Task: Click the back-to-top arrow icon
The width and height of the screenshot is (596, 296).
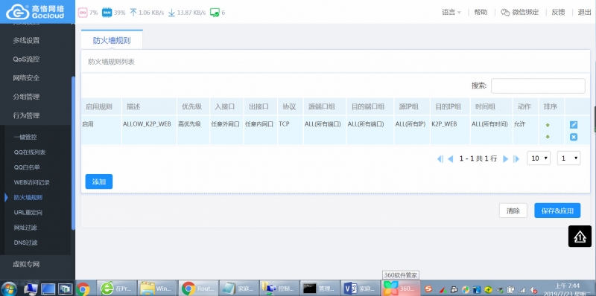Action: coord(580,237)
